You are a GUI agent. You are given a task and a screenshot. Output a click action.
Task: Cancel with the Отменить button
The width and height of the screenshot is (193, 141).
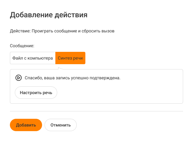pyautogui.click(x=61, y=125)
